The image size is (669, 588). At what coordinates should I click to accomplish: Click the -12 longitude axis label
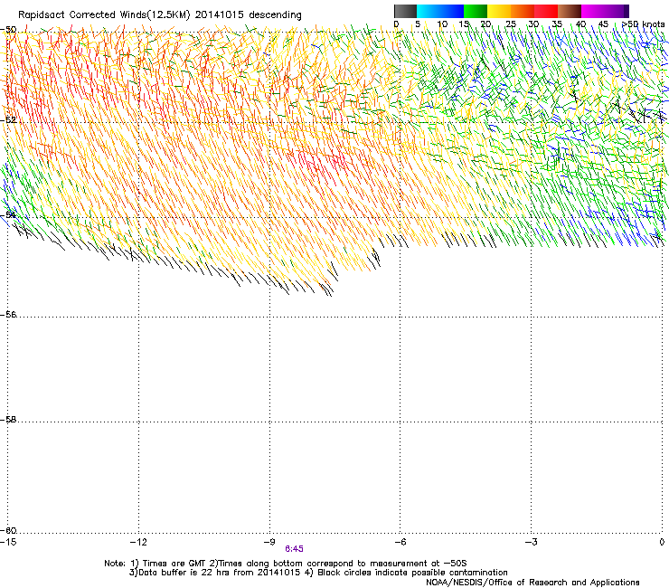tap(138, 542)
